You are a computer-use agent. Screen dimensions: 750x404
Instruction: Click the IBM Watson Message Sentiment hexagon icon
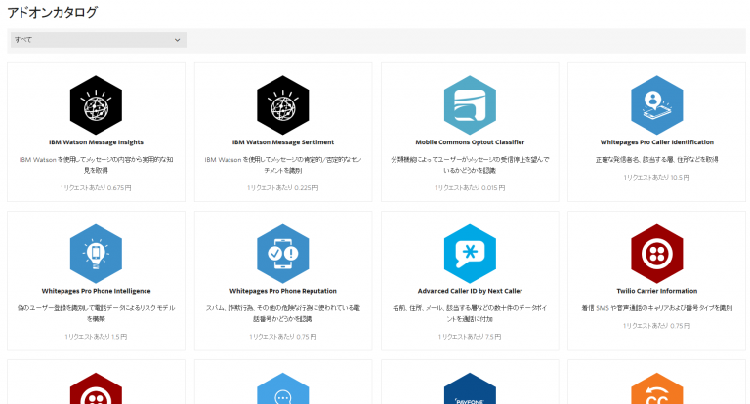[283, 105]
